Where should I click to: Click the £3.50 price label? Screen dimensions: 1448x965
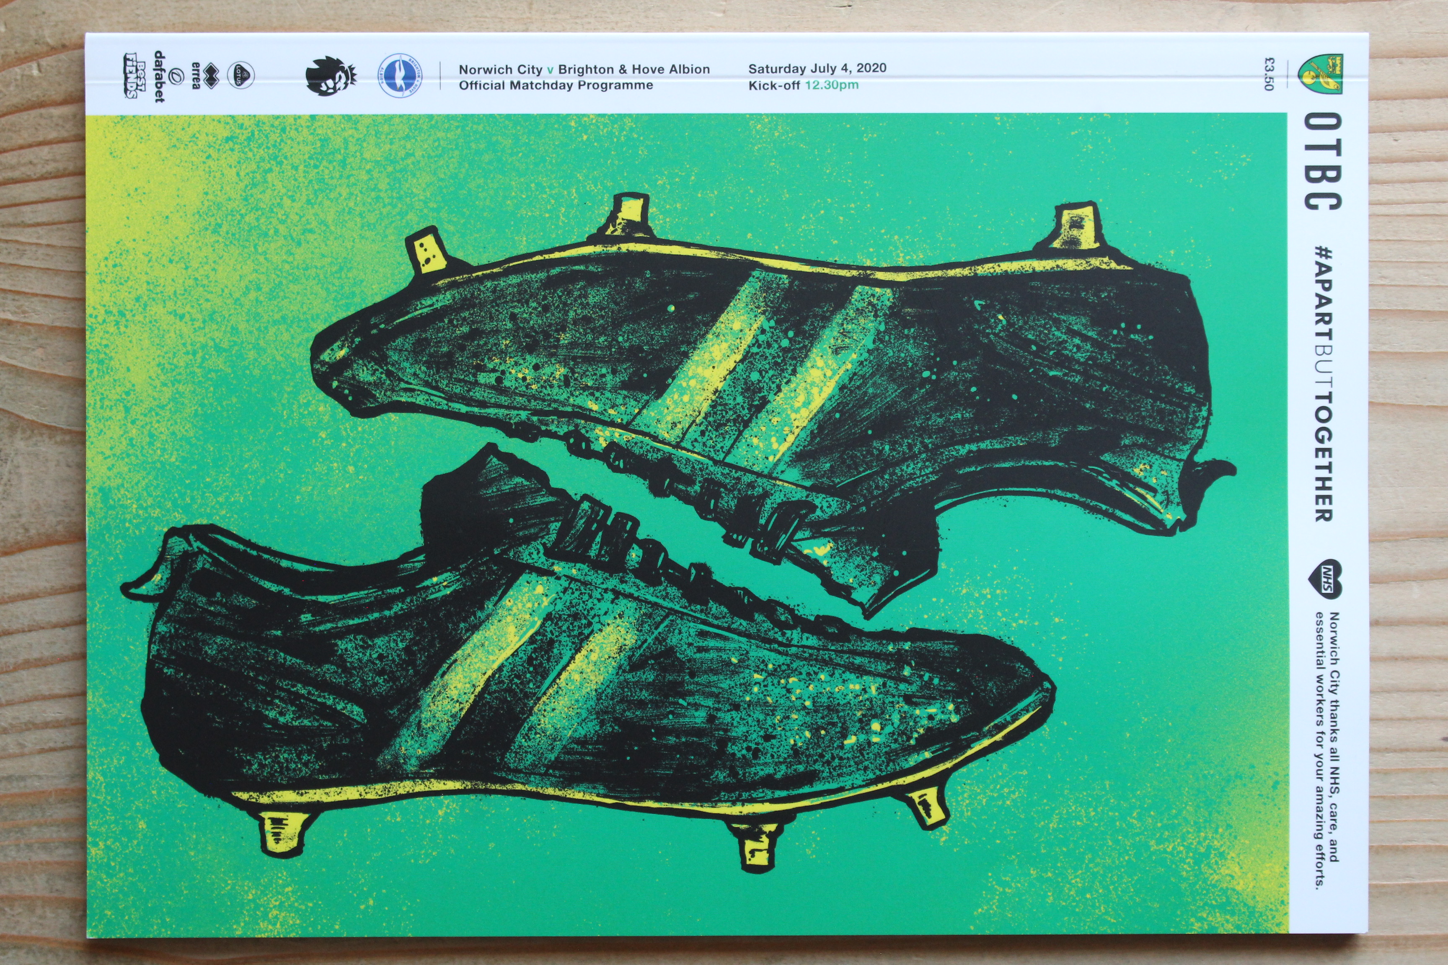click(x=1268, y=74)
